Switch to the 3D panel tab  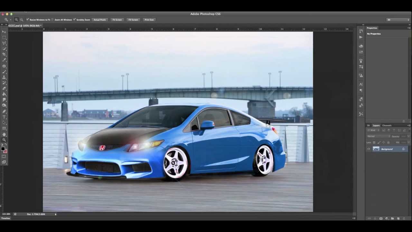[x=369, y=125]
